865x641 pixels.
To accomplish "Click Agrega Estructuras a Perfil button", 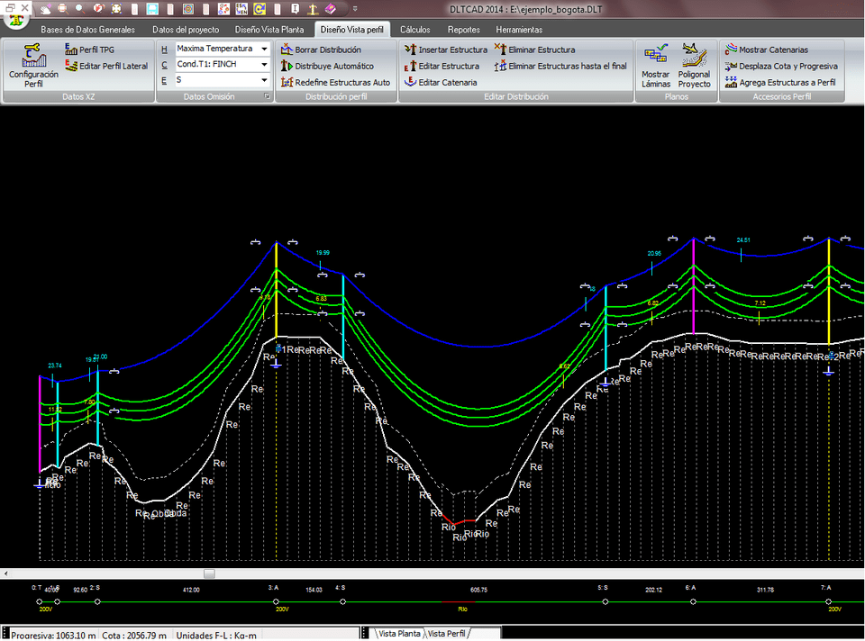I will (732, 83).
